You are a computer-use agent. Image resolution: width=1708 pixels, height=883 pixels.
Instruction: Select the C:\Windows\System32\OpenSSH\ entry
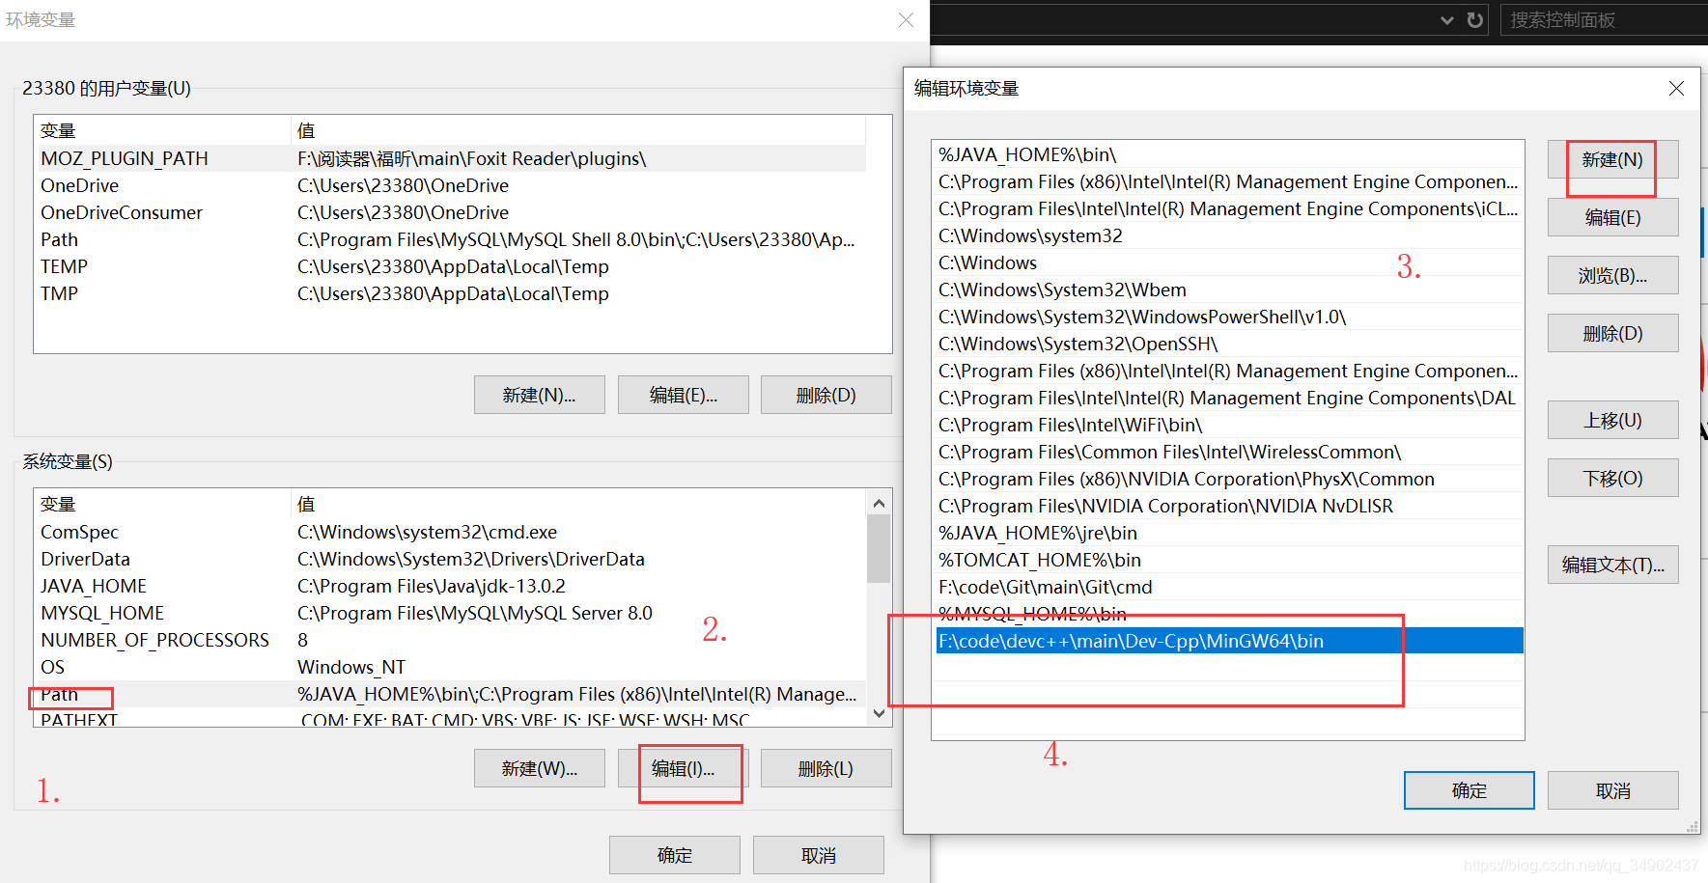[1228, 344]
